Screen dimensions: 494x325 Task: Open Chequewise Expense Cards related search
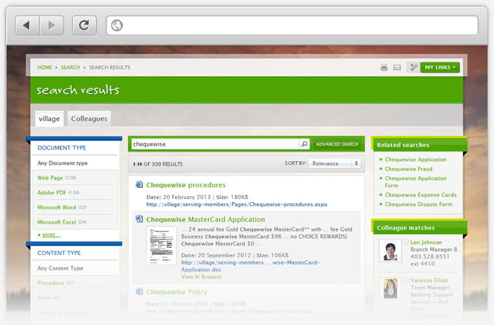click(x=421, y=194)
